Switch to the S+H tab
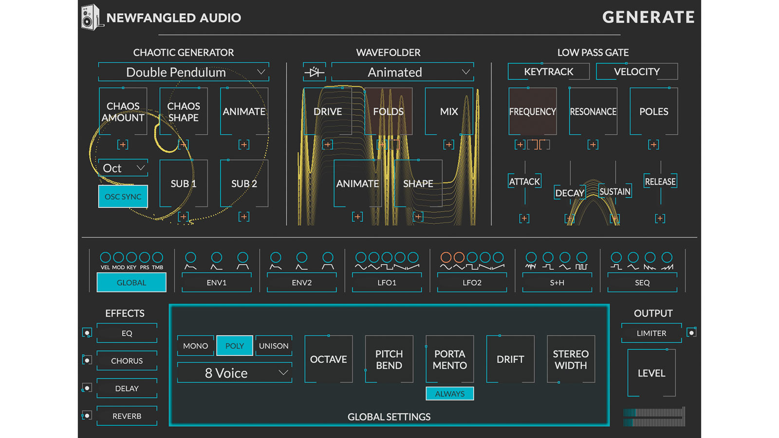Image resolution: width=779 pixels, height=438 pixels. (557, 282)
